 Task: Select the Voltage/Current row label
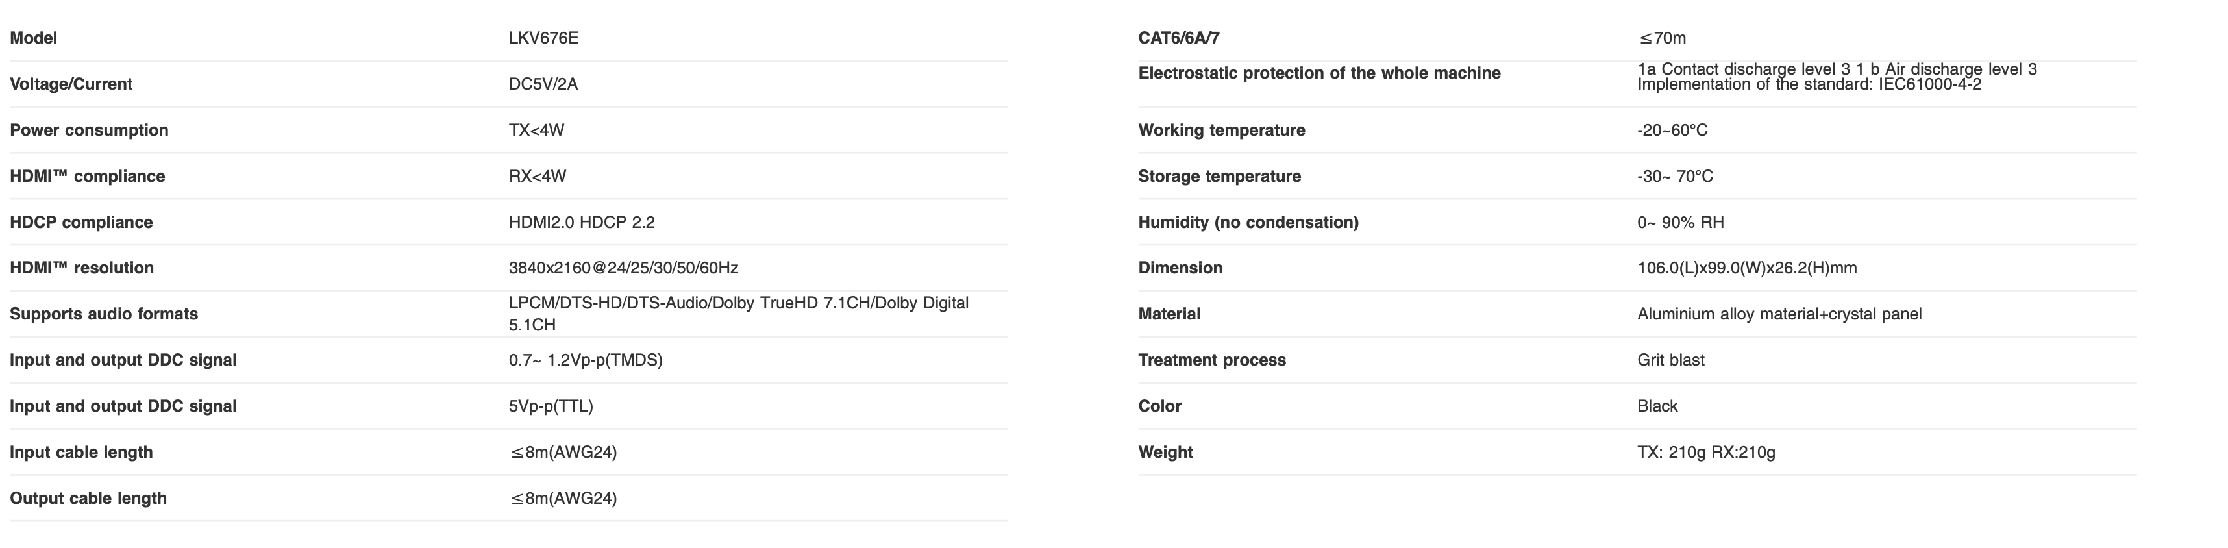(x=71, y=84)
